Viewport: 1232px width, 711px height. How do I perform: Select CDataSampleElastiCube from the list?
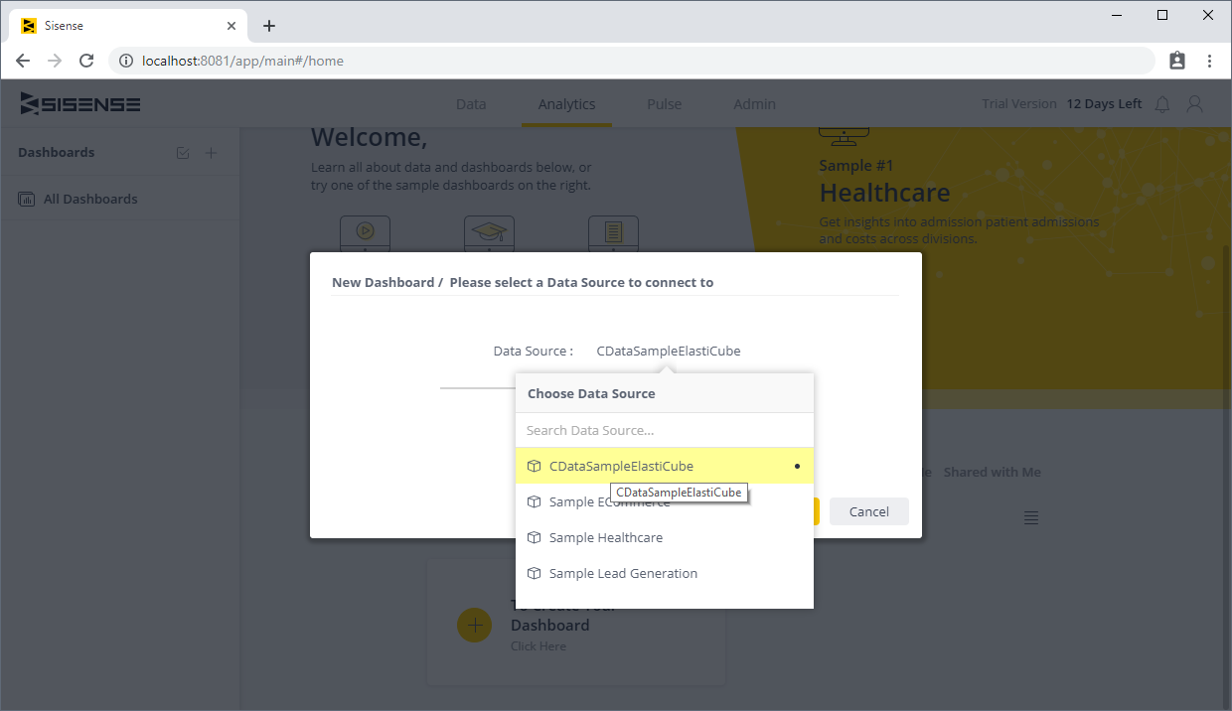[x=621, y=466]
